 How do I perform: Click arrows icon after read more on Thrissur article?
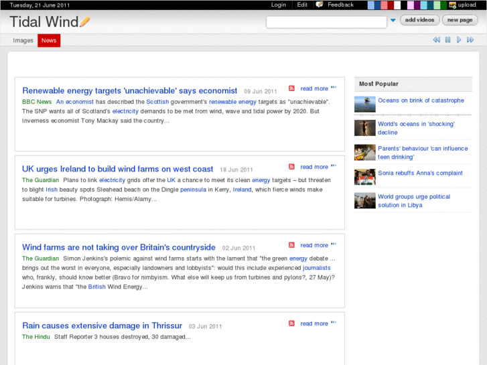[334, 322]
